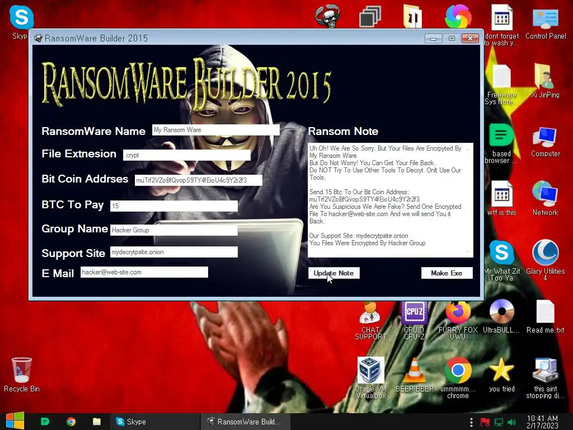Minimize the RansomWare Builder 2015 window
This screenshot has width=573, height=430.
click(x=434, y=39)
